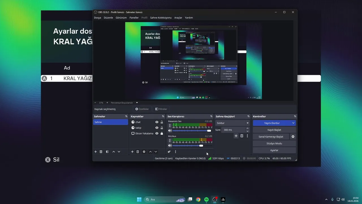Enable Stüdyo Modu
The image size is (362, 204).
[x=274, y=143]
